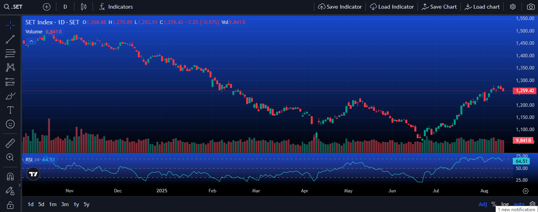Click the Load chart button
Image resolution: width=538 pixels, height=212 pixels.
coord(482,7)
